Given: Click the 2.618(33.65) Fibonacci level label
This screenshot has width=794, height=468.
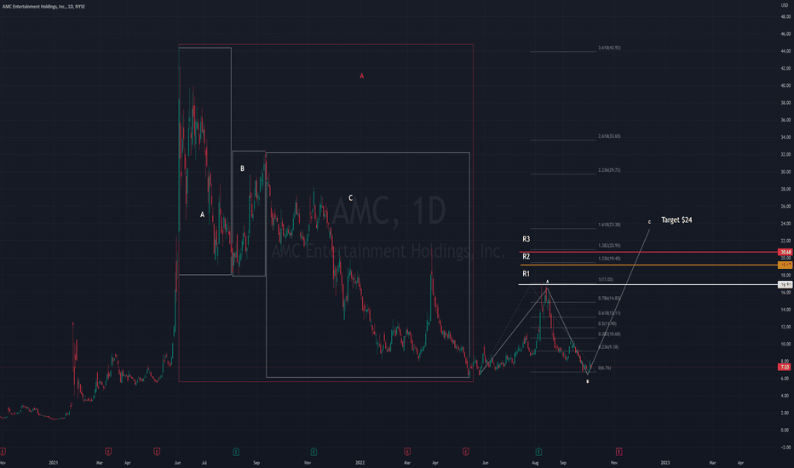Looking at the screenshot, I should click(609, 136).
